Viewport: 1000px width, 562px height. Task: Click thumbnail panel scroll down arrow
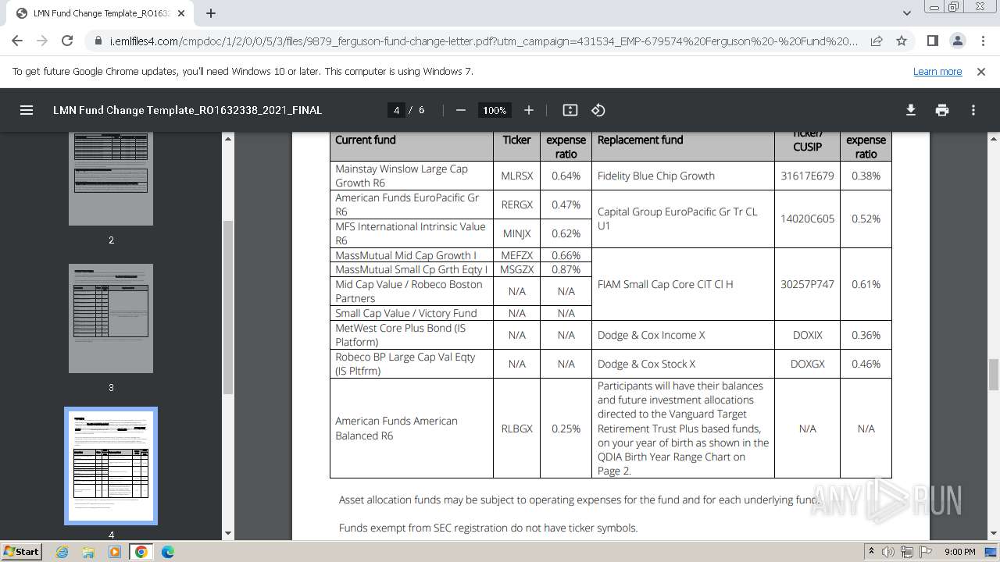(x=228, y=533)
